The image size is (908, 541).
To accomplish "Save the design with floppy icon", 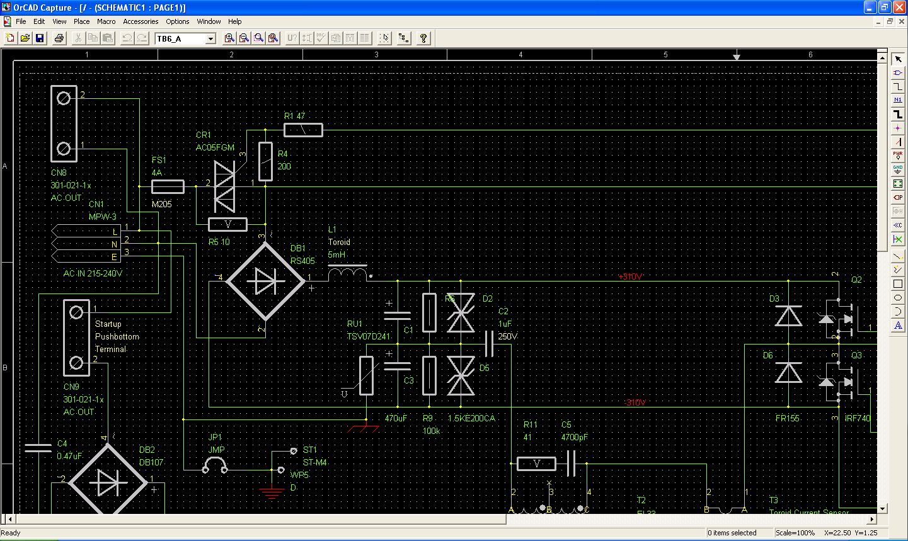I will (40, 38).
